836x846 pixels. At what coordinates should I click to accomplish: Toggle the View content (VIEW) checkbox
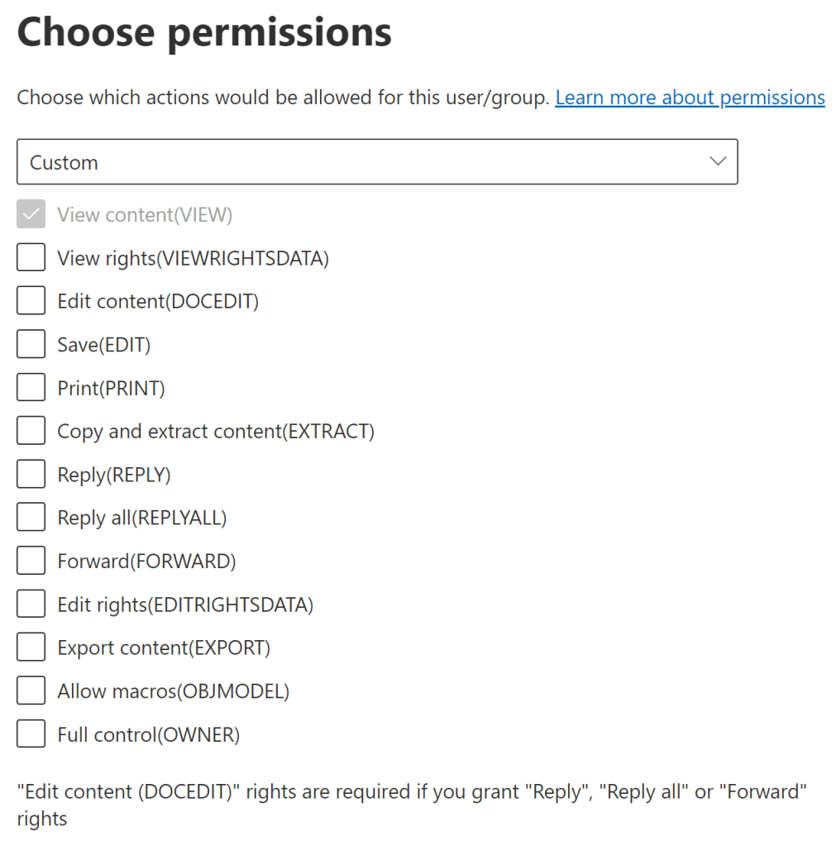[31, 216]
